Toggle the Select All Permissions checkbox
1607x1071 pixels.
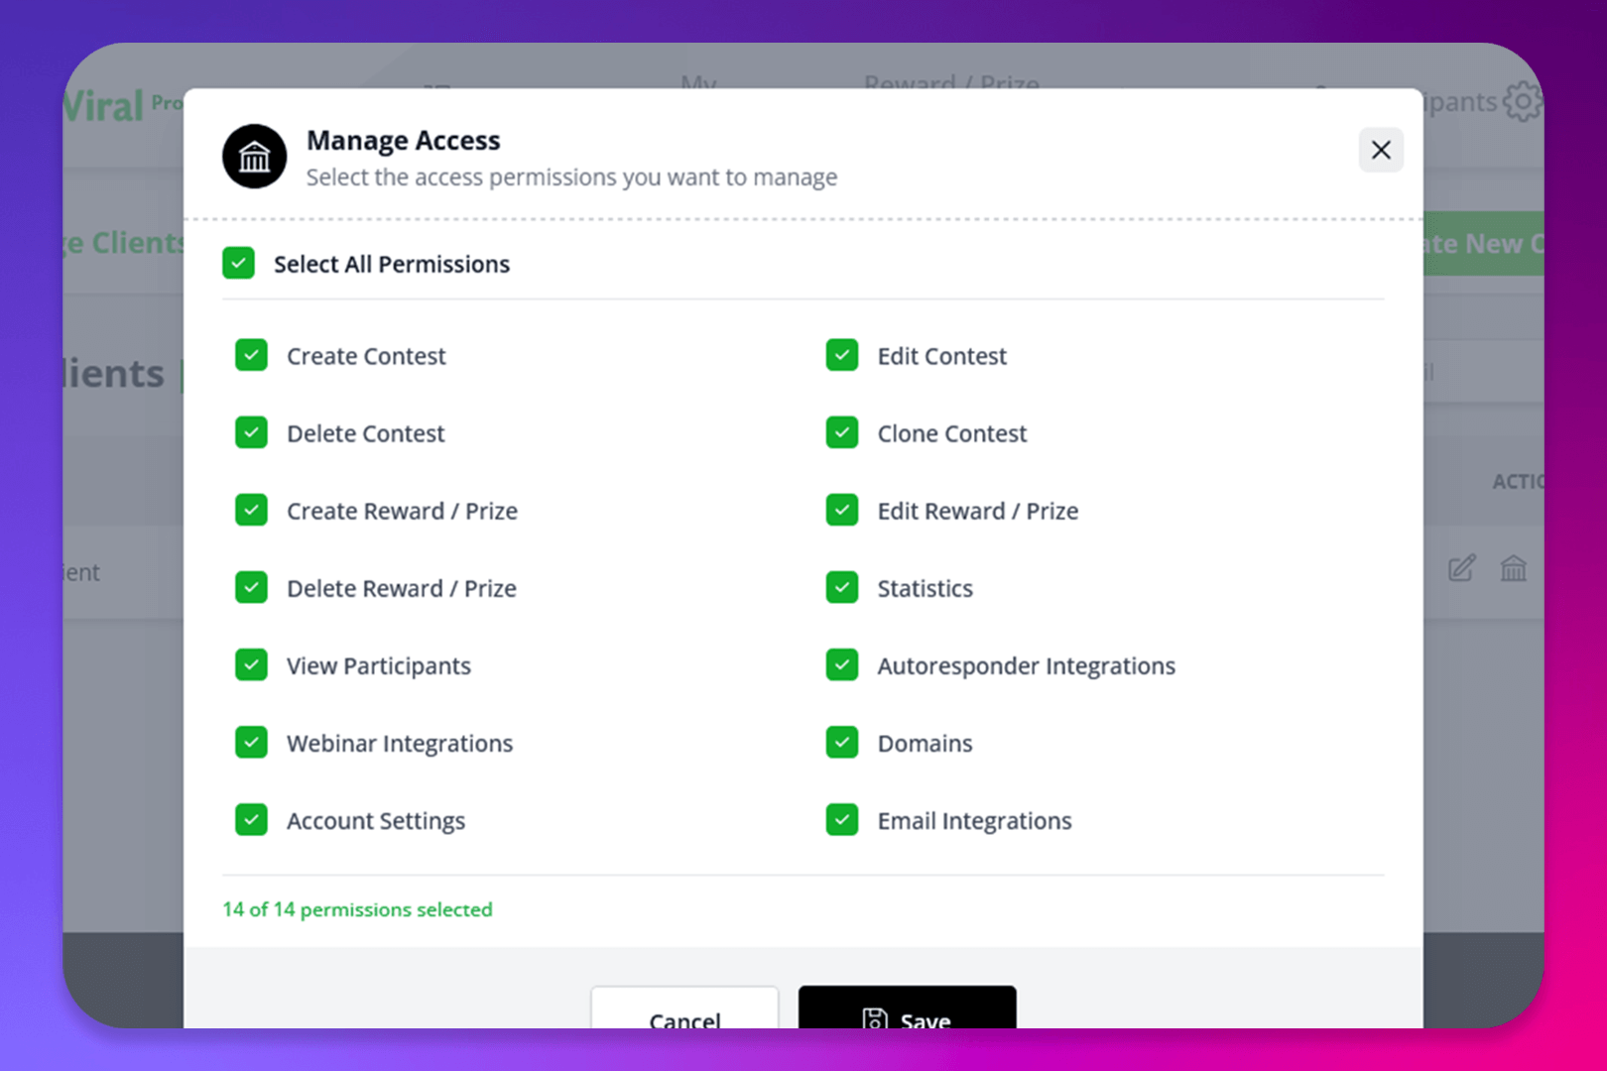[x=239, y=264]
